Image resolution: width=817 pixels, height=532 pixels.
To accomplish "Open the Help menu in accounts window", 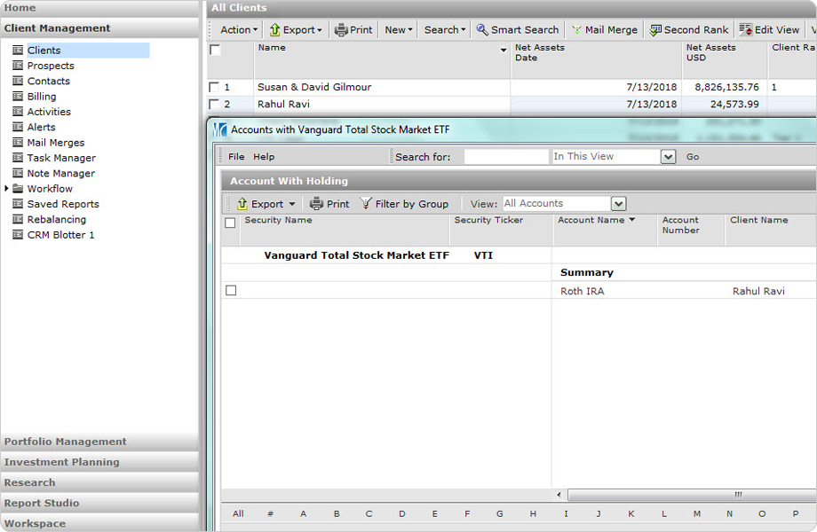I will point(264,157).
